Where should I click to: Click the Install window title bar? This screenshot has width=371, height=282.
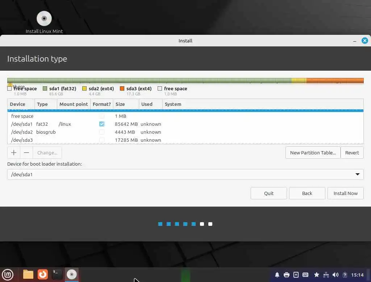click(185, 41)
